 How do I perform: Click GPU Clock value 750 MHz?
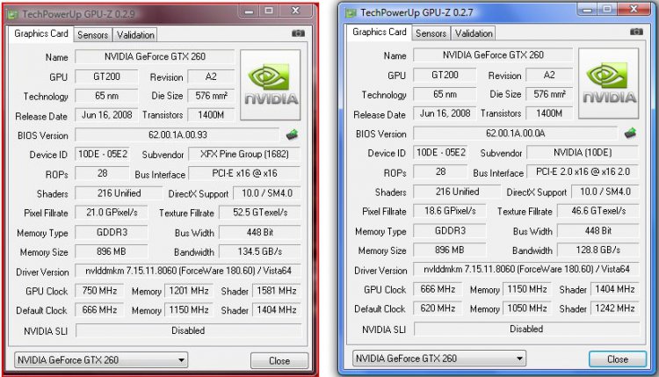(x=99, y=290)
